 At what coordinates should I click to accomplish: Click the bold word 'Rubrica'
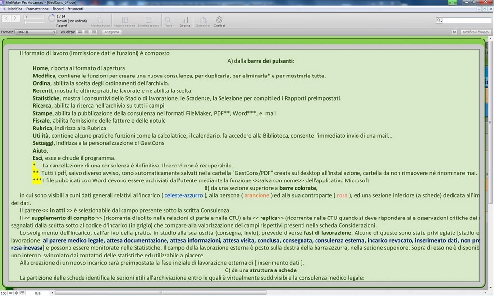point(42,128)
